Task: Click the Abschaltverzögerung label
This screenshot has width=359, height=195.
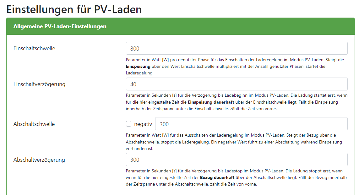Action: click(39, 160)
